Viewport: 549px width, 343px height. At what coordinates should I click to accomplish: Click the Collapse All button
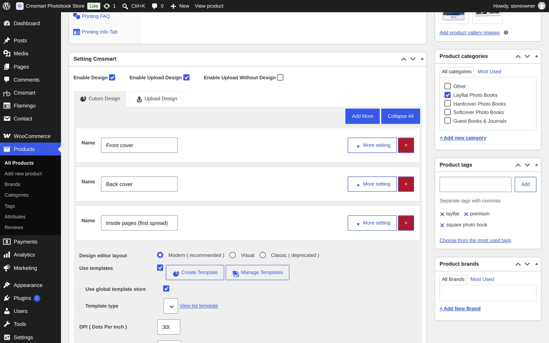click(401, 116)
